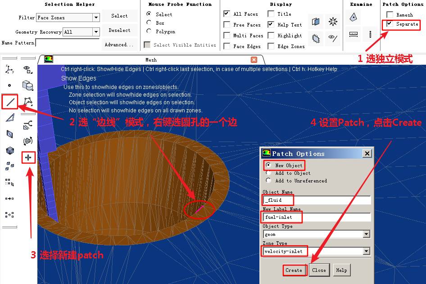Click the Deselect button
The image size is (426, 284).
pos(119,31)
